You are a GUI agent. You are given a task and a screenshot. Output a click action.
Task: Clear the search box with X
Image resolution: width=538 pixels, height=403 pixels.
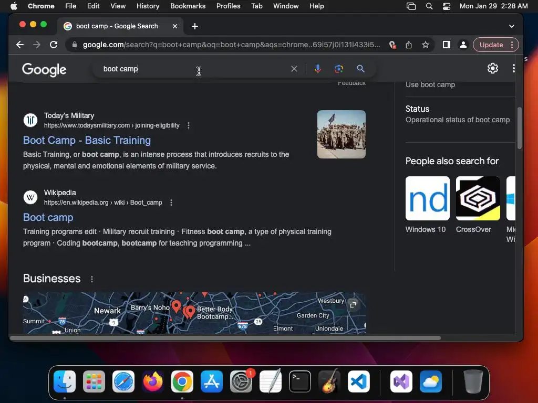point(294,69)
